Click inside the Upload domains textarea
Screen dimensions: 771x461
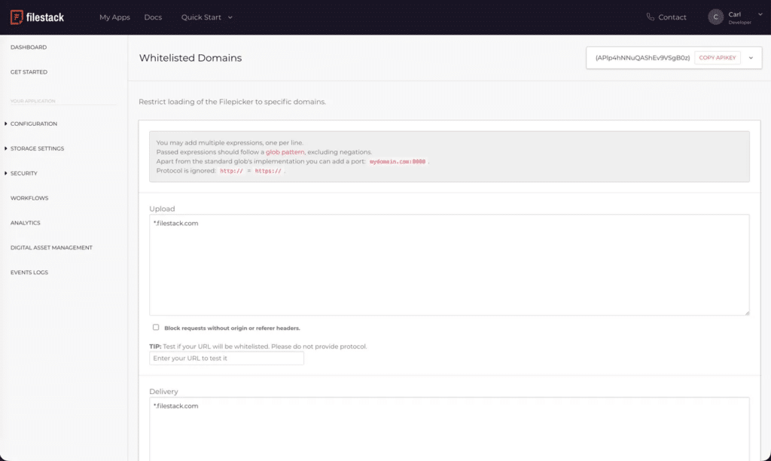pyautogui.click(x=449, y=264)
